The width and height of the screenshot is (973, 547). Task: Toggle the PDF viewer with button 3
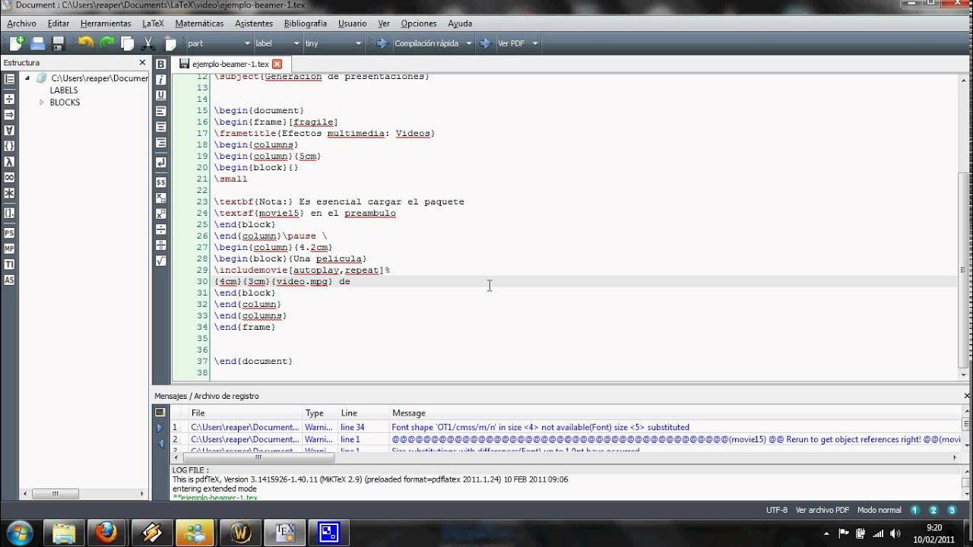(952, 511)
